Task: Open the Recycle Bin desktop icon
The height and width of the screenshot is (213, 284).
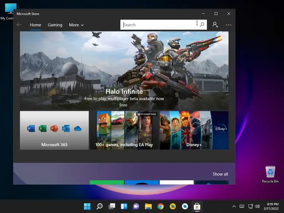Action: 270,175
